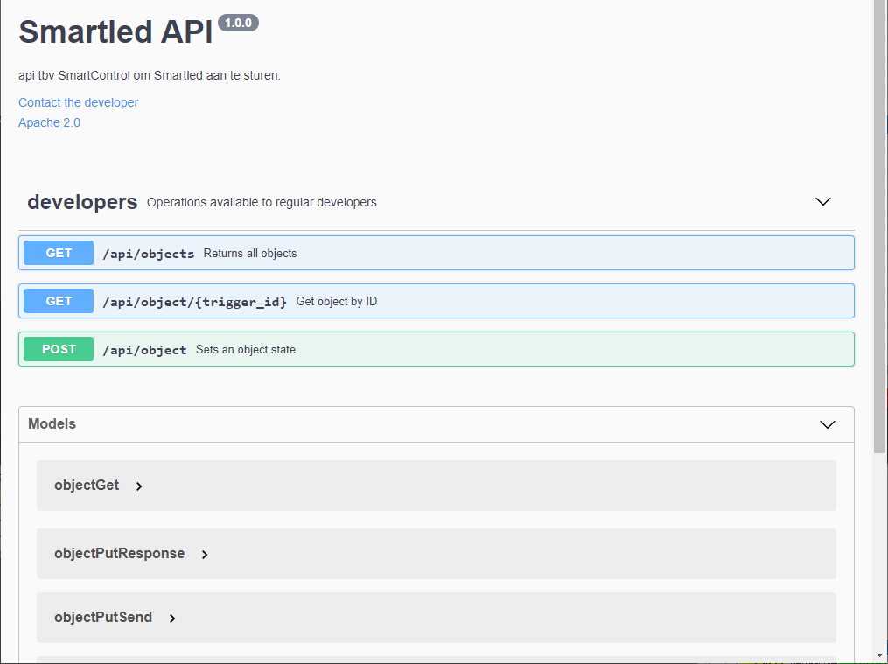Open POST button for /api/object
This screenshot has height=664, width=888.
click(59, 349)
